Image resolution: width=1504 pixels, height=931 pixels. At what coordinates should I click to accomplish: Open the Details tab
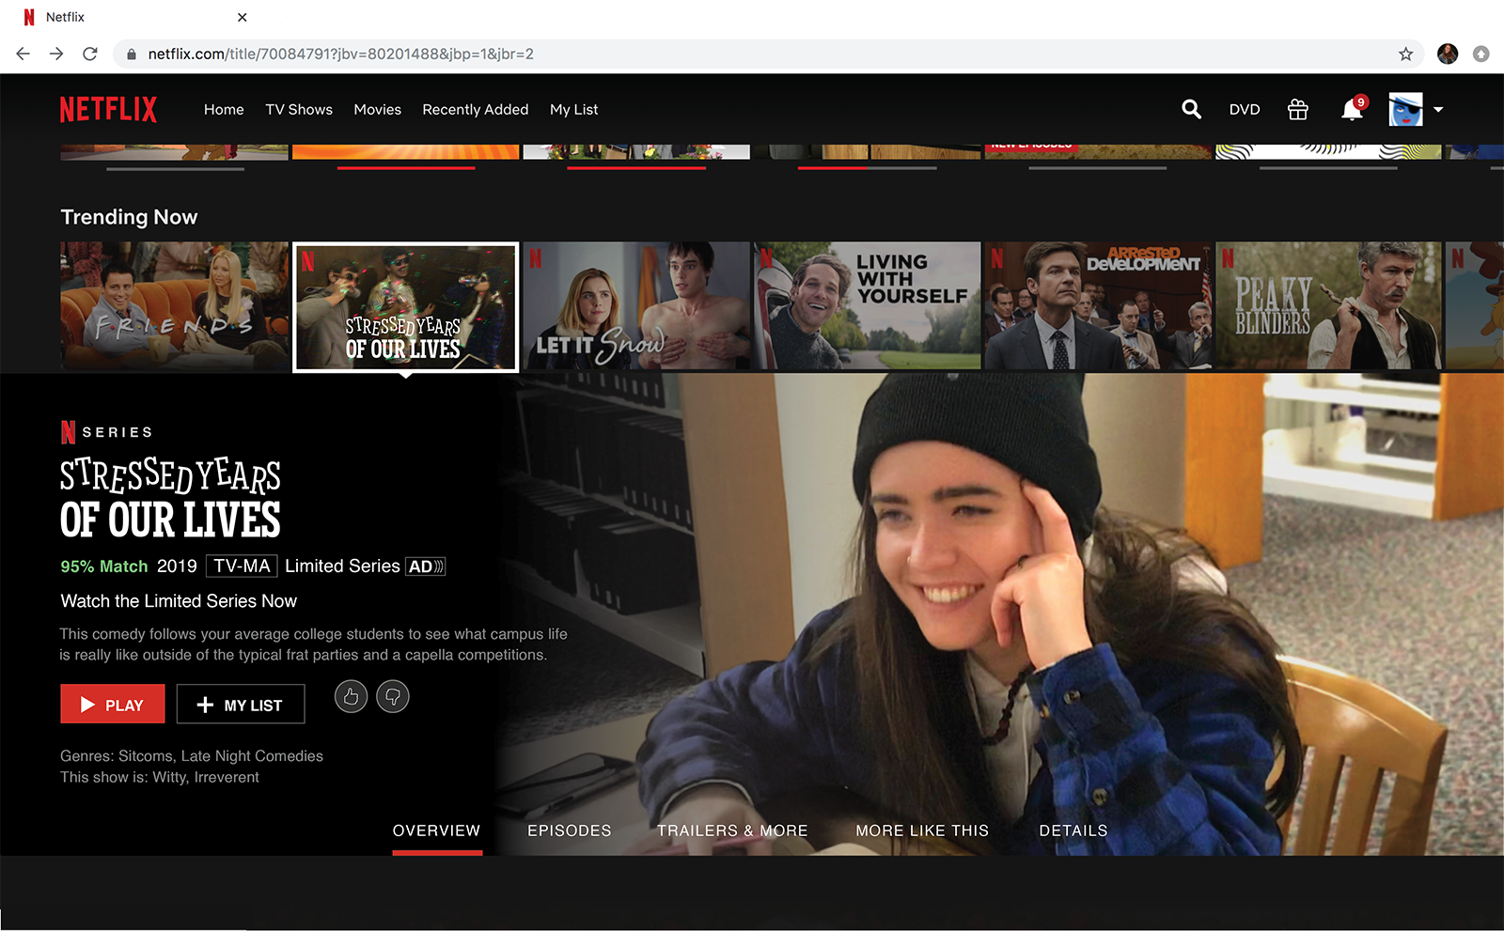click(1073, 830)
